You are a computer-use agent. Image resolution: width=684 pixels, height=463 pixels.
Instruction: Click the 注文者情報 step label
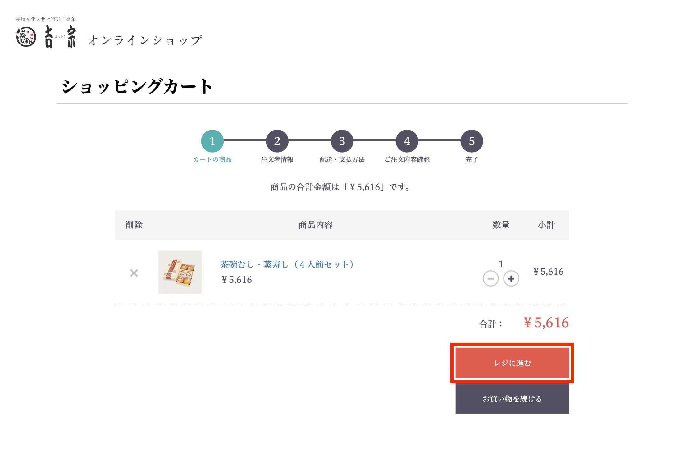coord(277,159)
